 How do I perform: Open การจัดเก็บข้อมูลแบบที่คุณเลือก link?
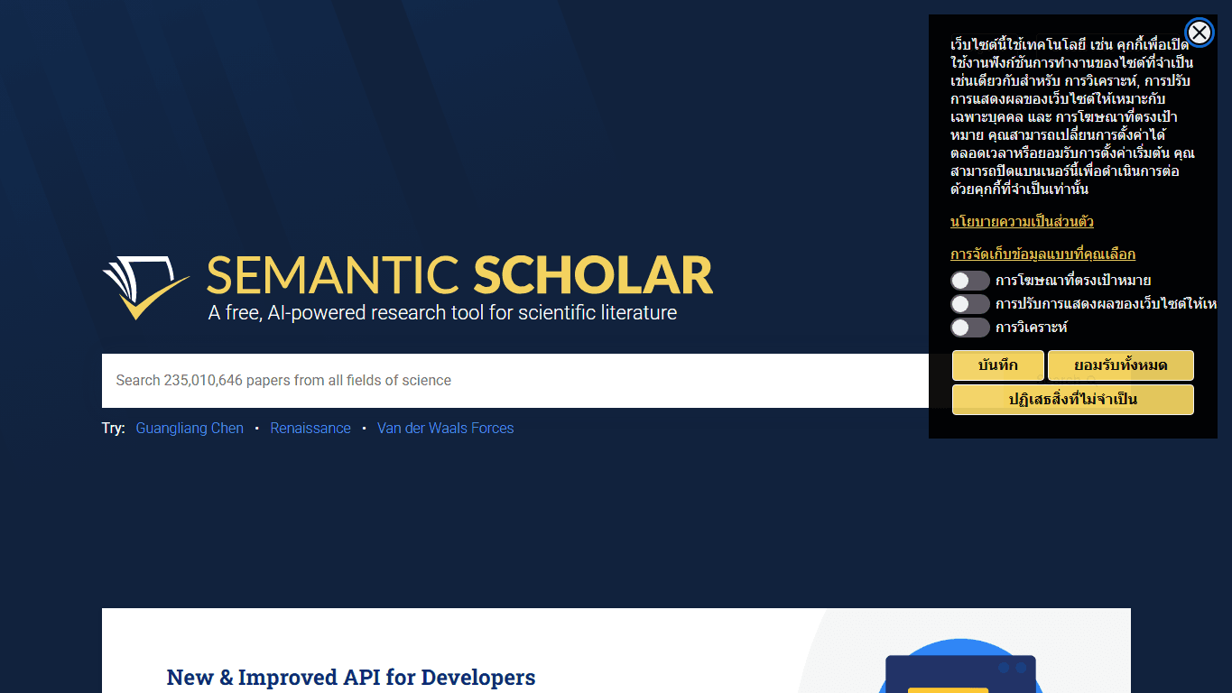point(1042,254)
